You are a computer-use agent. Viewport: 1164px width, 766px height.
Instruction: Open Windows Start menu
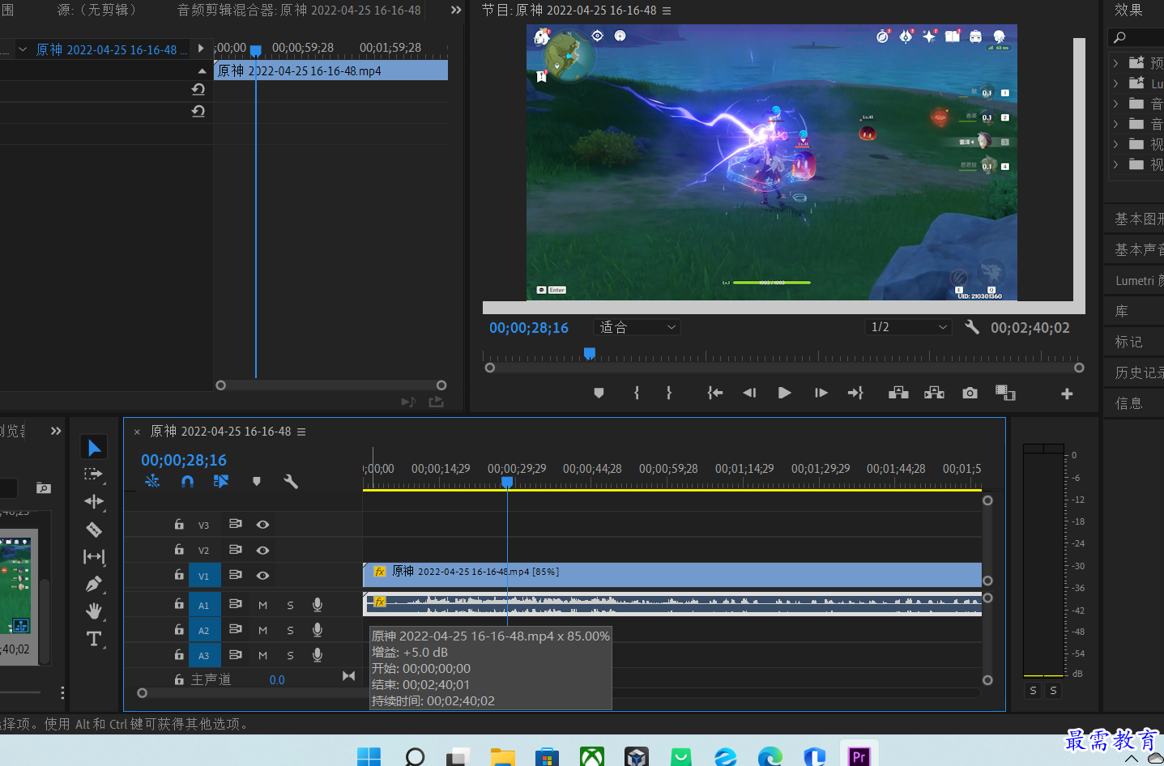tap(369, 757)
